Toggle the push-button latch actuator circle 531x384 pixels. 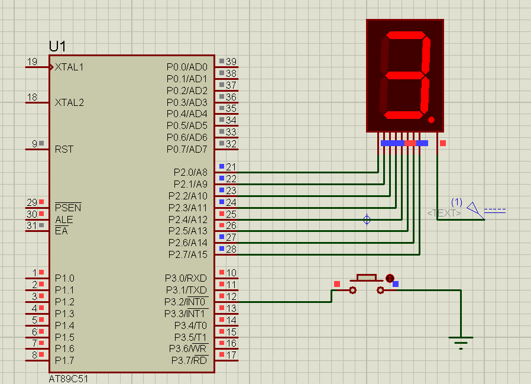390,278
